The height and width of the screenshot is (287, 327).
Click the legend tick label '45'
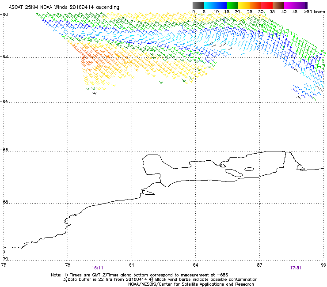pos(295,12)
